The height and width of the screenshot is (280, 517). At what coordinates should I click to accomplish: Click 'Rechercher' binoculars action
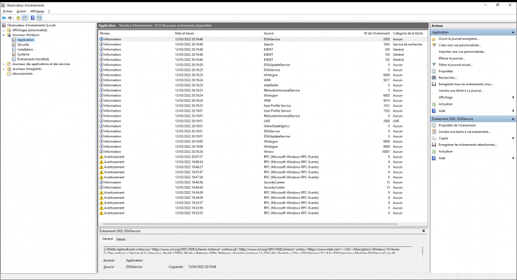tap(447, 77)
